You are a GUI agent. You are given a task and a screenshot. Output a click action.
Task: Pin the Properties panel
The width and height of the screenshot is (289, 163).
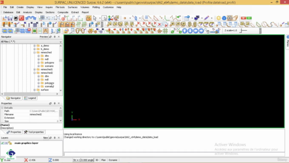click(55, 103)
